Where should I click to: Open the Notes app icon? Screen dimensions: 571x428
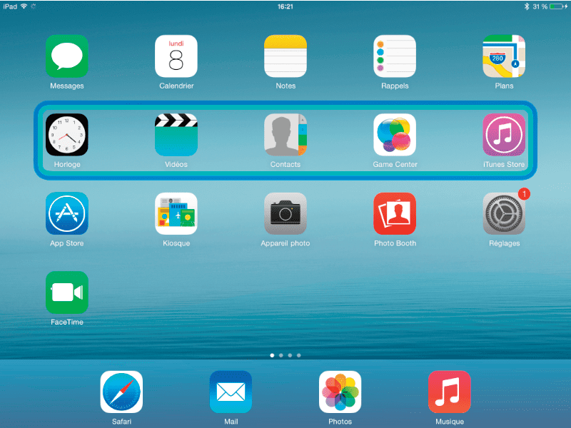pos(285,56)
